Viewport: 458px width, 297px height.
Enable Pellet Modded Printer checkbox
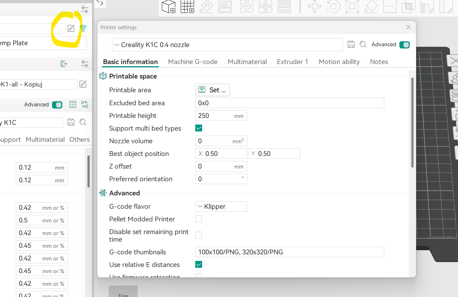198,219
